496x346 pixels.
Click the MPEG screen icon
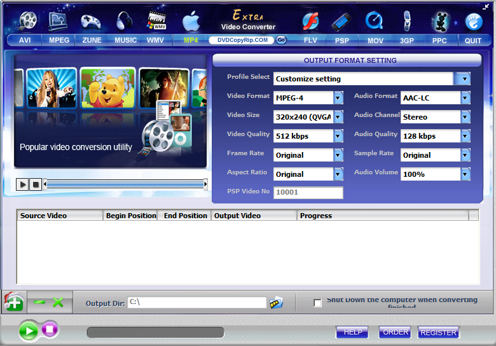pos(58,21)
